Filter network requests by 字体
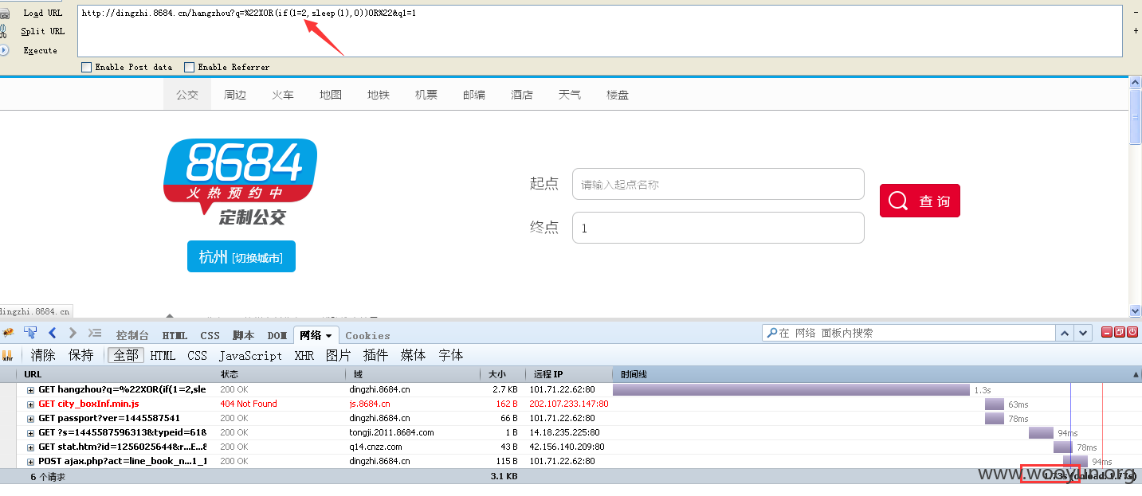The width and height of the screenshot is (1142, 496). (x=451, y=355)
